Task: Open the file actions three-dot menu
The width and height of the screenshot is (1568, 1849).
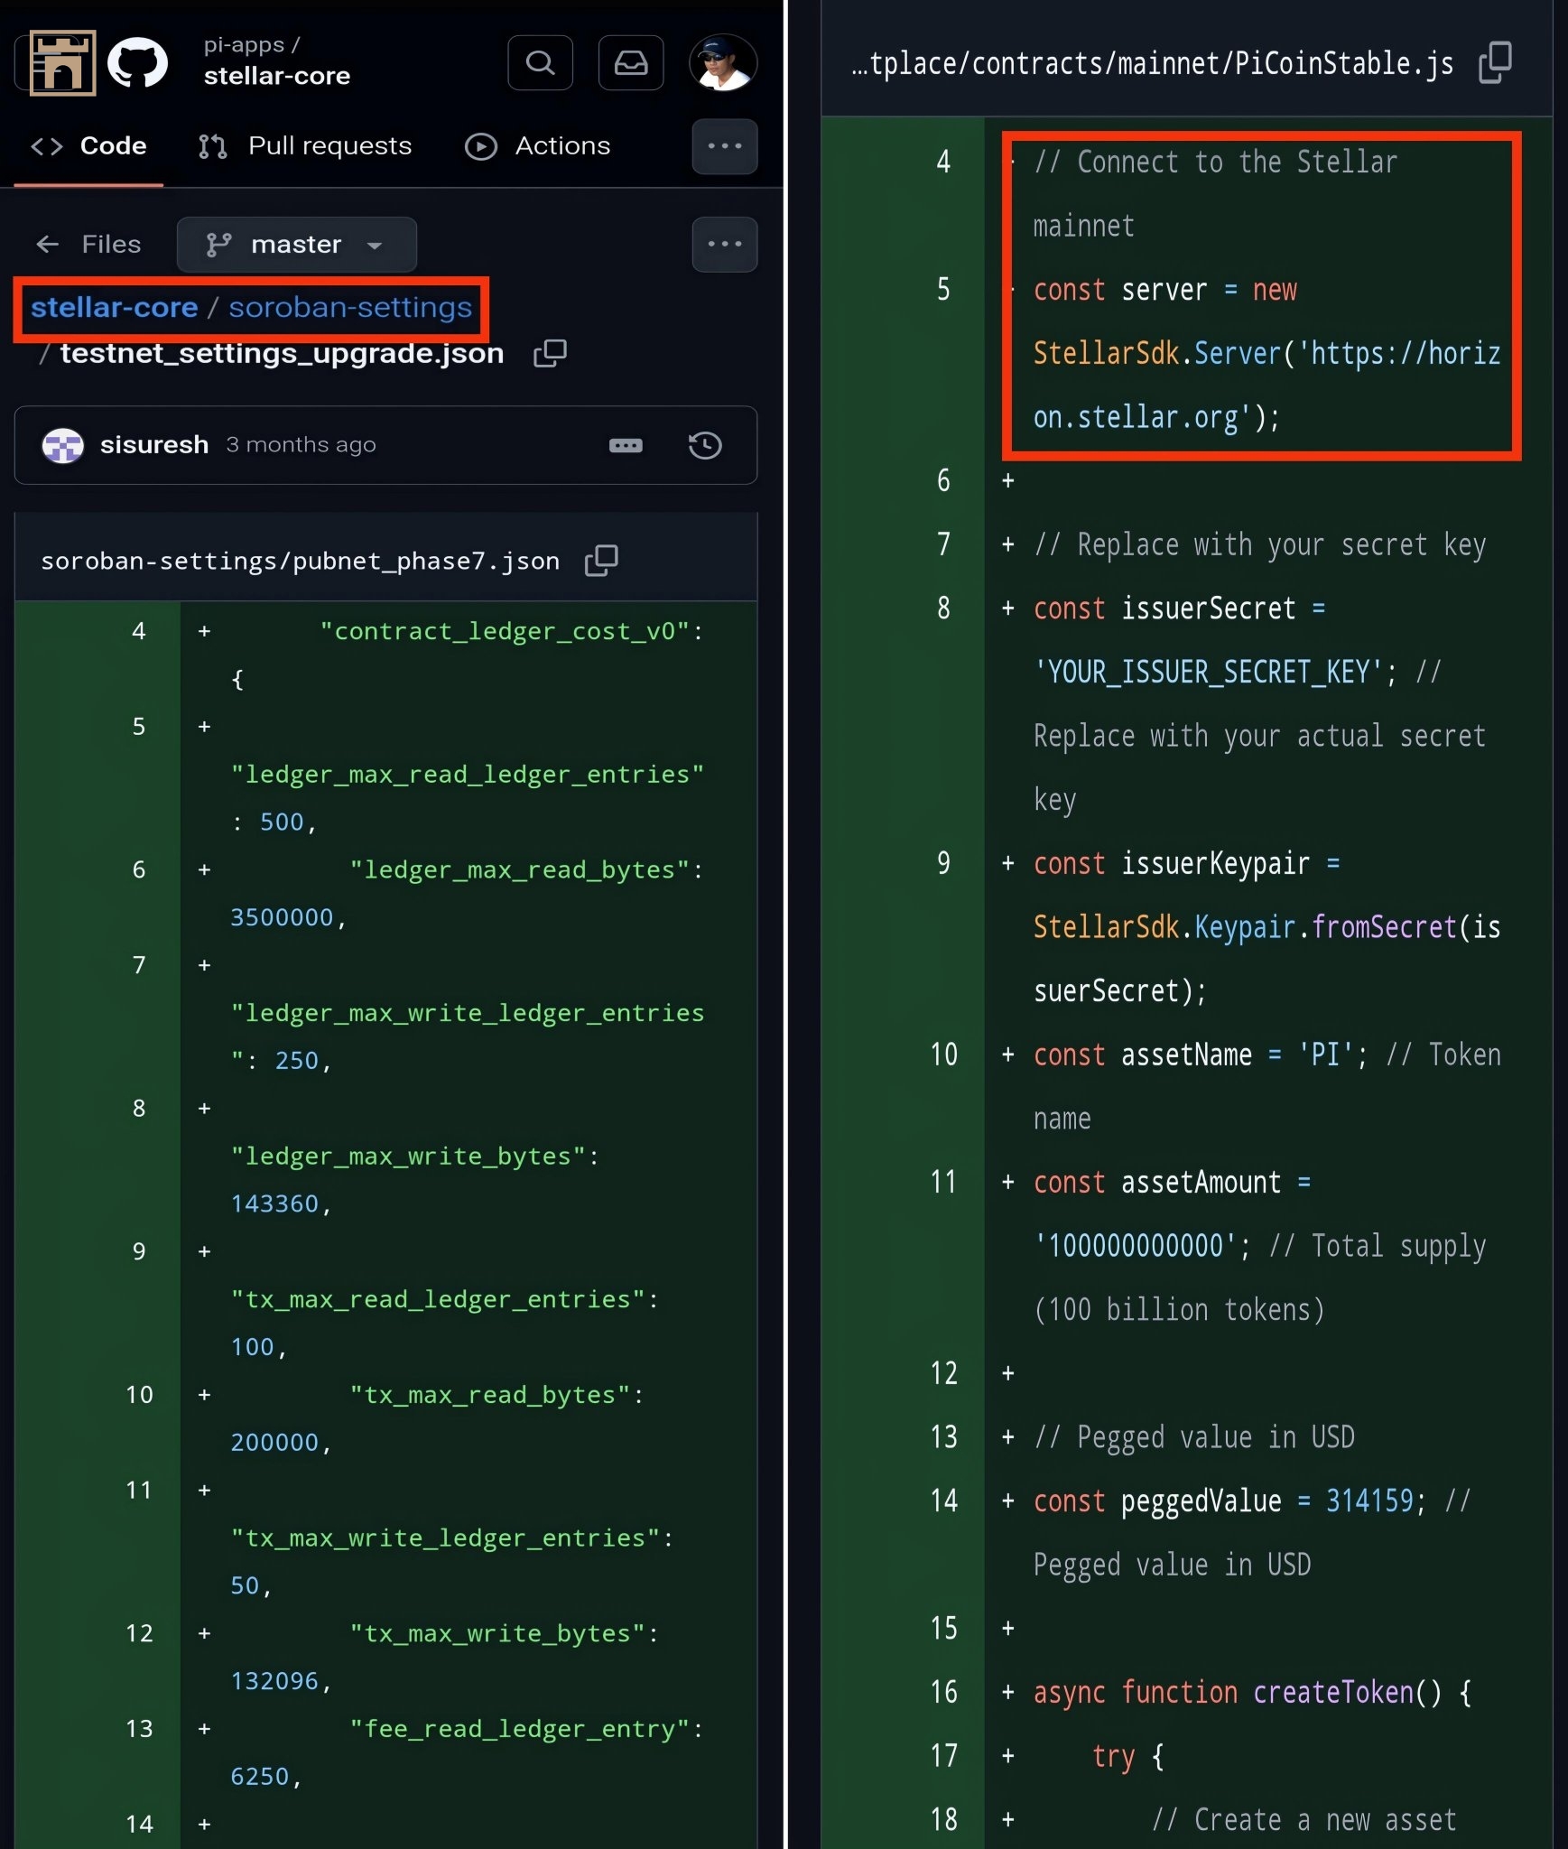Action: click(724, 244)
